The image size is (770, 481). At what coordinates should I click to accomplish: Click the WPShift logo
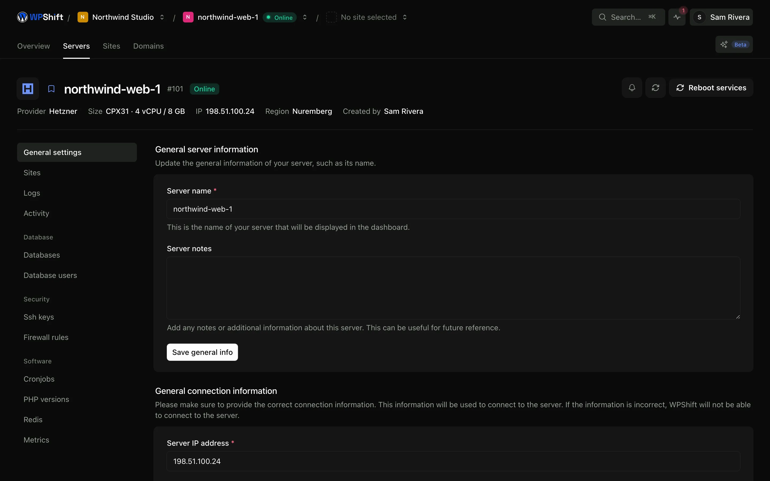coord(40,17)
